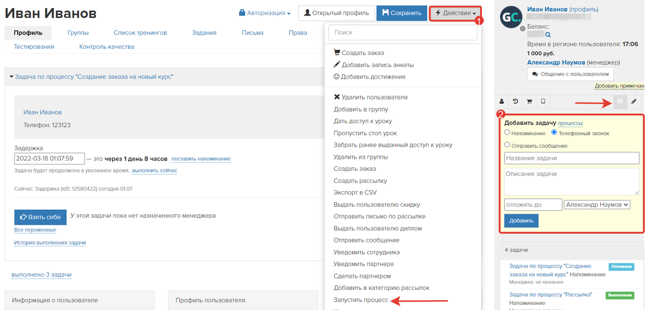
Task: Click the "Взять себе" button
Action: pos(40,217)
